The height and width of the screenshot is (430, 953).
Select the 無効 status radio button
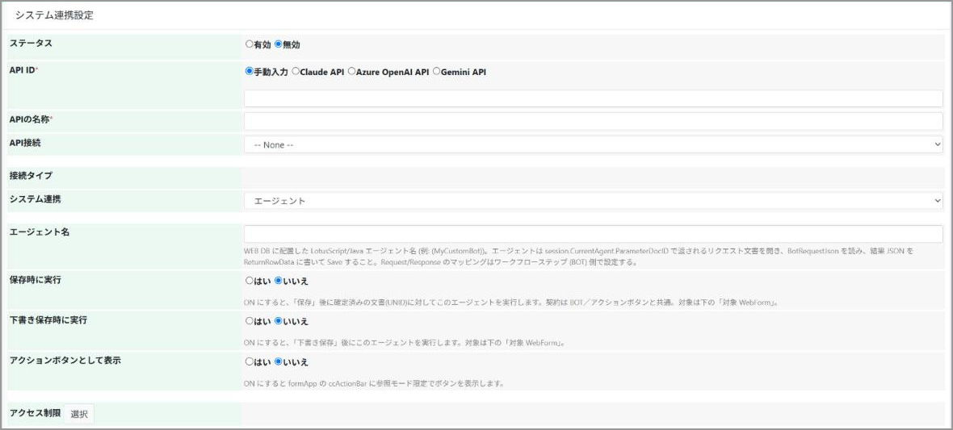(x=279, y=44)
